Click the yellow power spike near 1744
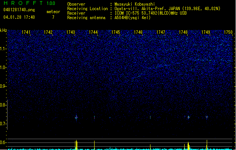The width and height of the screenshot is (236, 150). (95, 145)
